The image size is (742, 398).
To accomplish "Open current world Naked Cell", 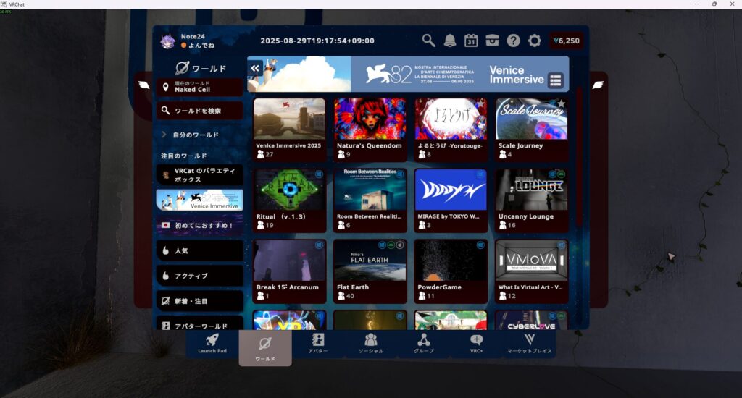I will pos(200,87).
